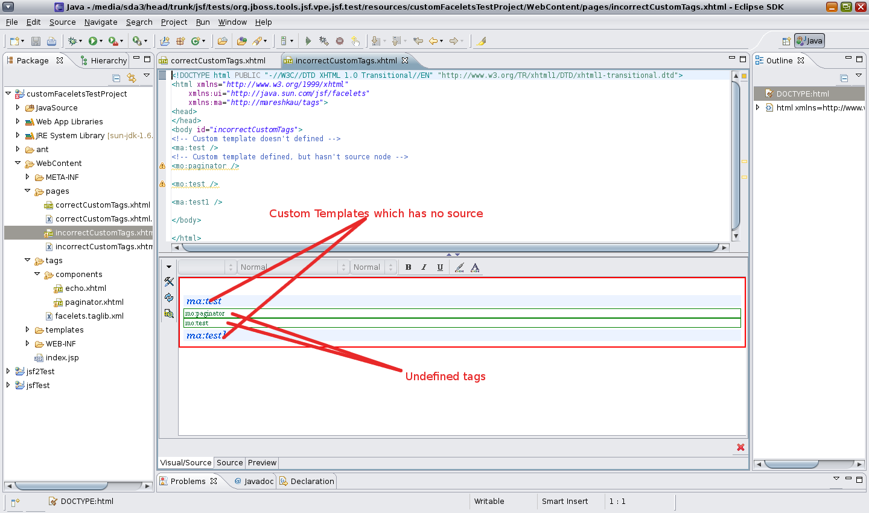Click the source editor horizontal scrollbar
Screen dimensions: 869x513
pos(450,247)
